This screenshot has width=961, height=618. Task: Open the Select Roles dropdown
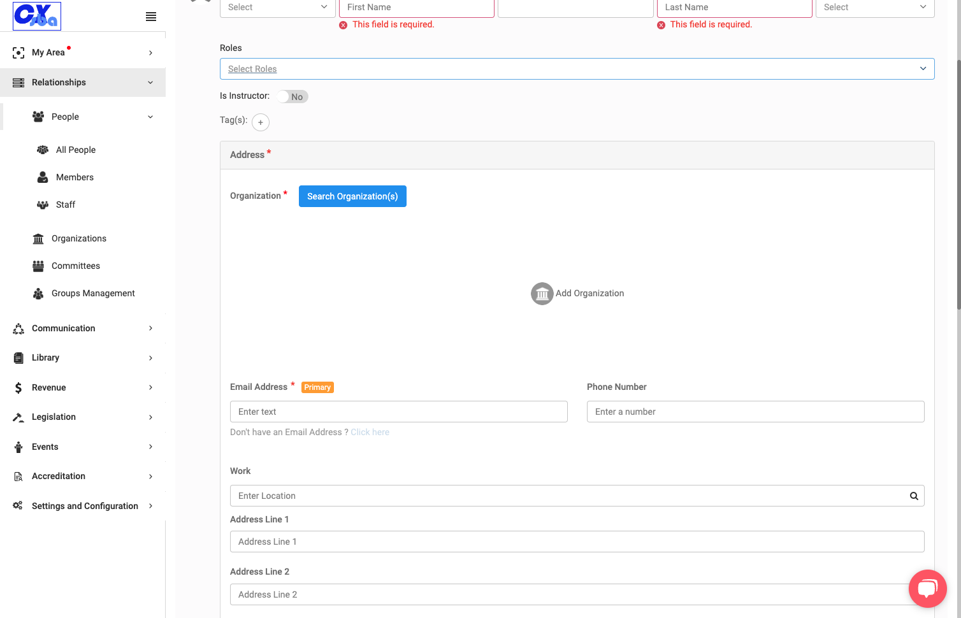click(577, 69)
